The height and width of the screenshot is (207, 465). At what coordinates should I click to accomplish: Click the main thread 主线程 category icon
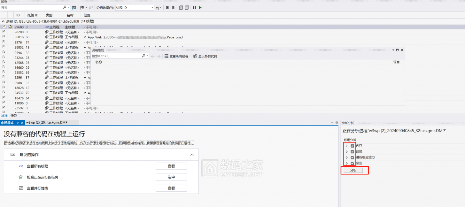pyautogui.click(x=47, y=27)
